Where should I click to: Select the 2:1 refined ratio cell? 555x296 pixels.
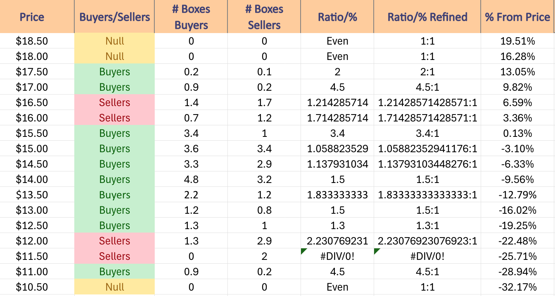pos(427,72)
